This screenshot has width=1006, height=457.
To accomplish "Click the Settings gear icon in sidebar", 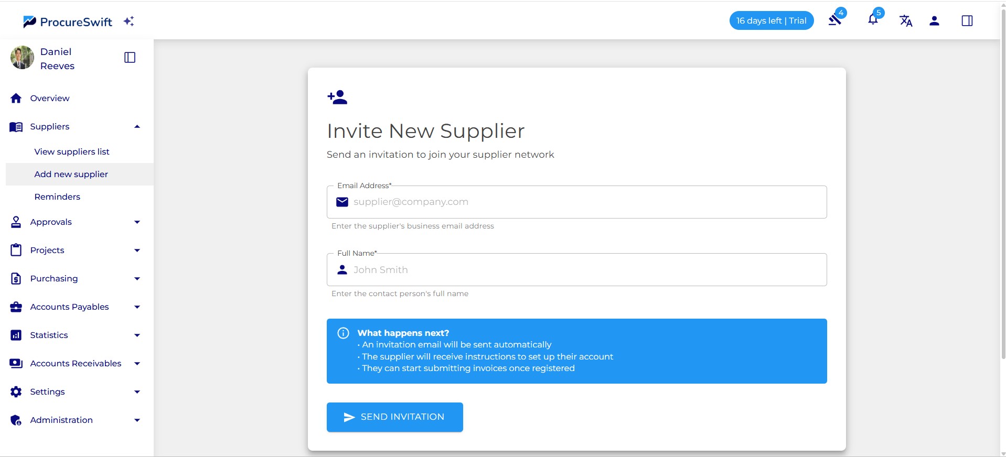I will pos(16,392).
